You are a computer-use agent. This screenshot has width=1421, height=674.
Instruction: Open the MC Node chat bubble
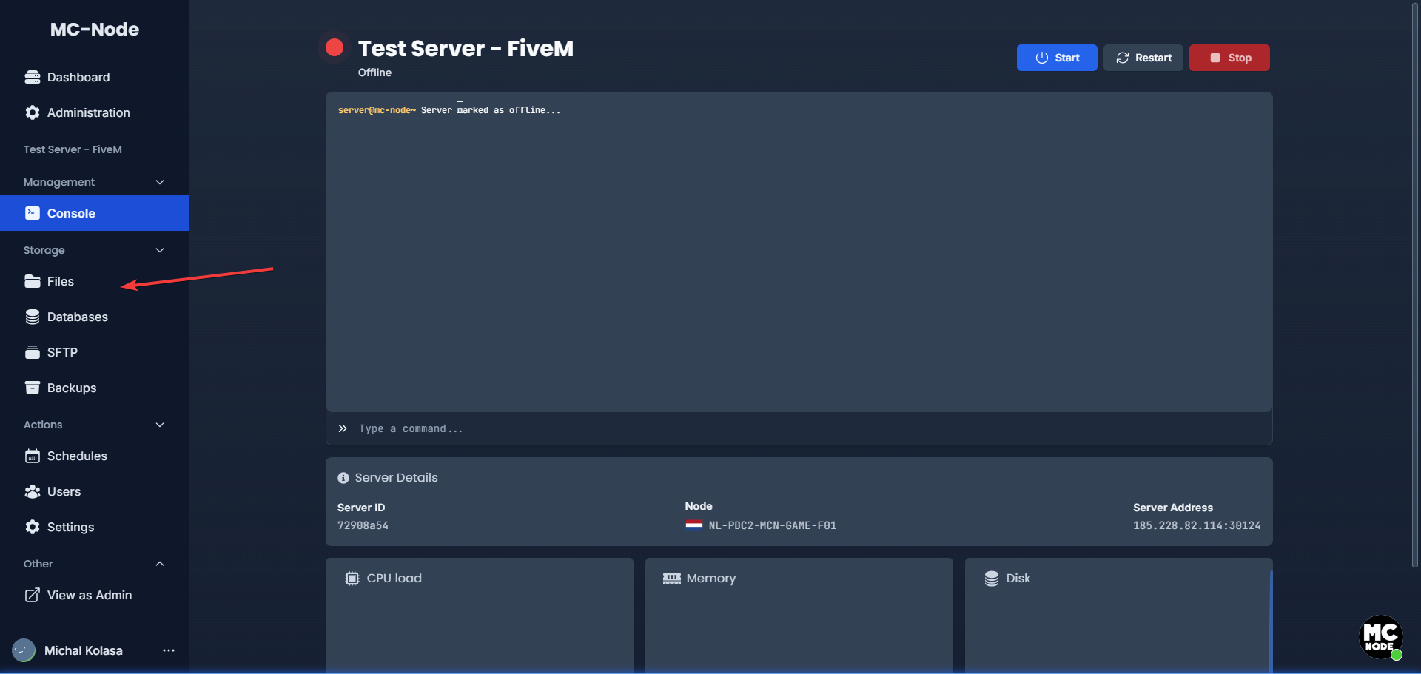click(x=1381, y=637)
